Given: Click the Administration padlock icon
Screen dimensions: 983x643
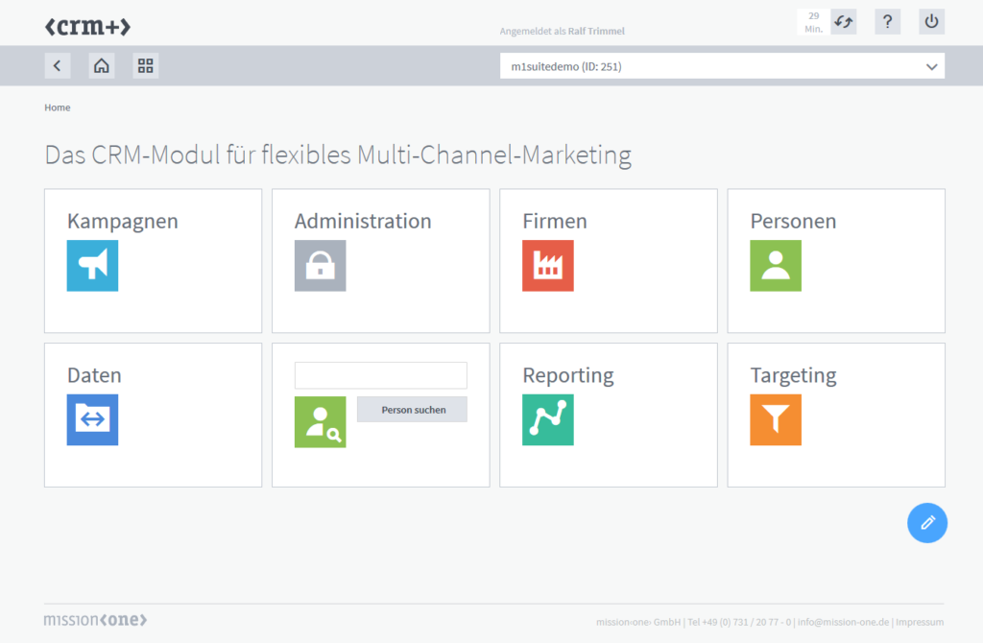Looking at the screenshot, I should (320, 266).
